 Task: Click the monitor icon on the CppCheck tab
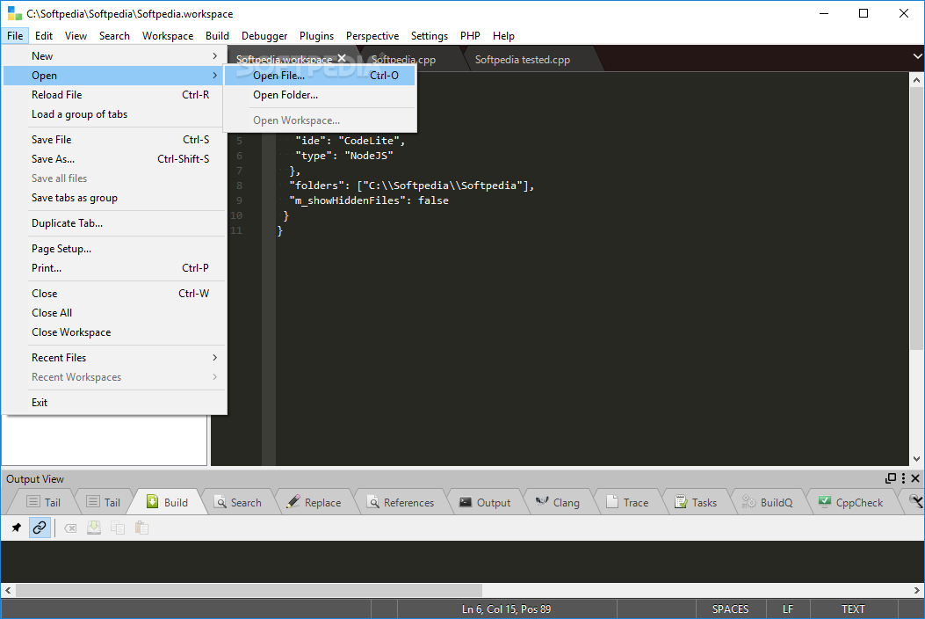[x=825, y=501]
